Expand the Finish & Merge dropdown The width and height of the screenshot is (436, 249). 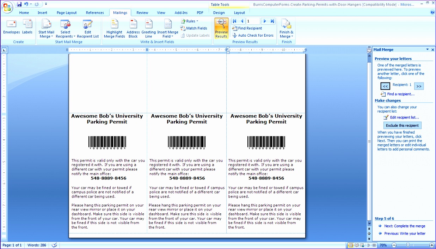tap(286, 29)
